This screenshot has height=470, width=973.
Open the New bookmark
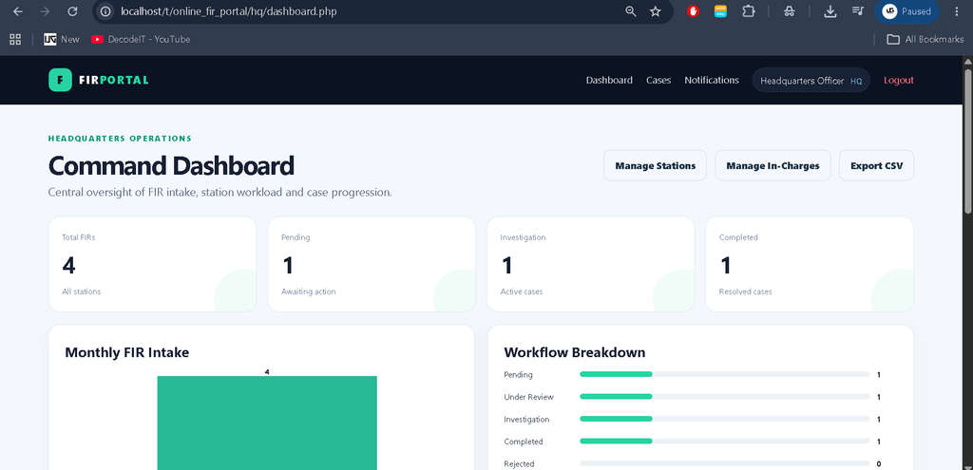[x=62, y=39]
